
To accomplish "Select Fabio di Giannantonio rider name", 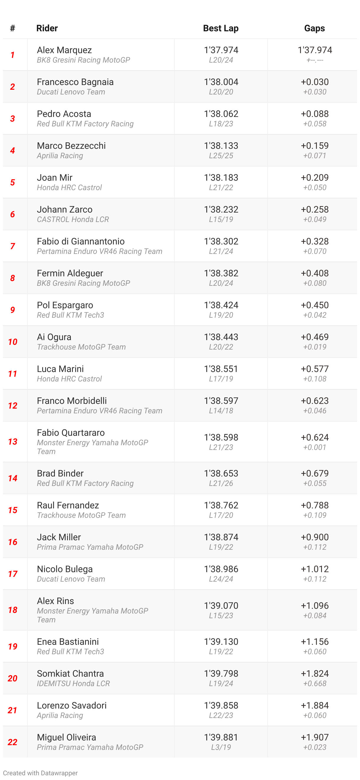I will pyautogui.click(x=81, y=241).
